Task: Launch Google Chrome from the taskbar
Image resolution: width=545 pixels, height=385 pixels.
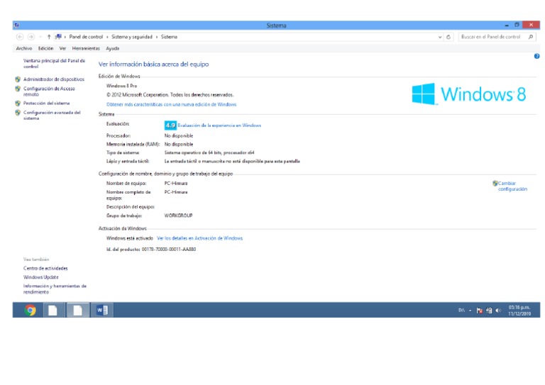Action: [31, 310]
